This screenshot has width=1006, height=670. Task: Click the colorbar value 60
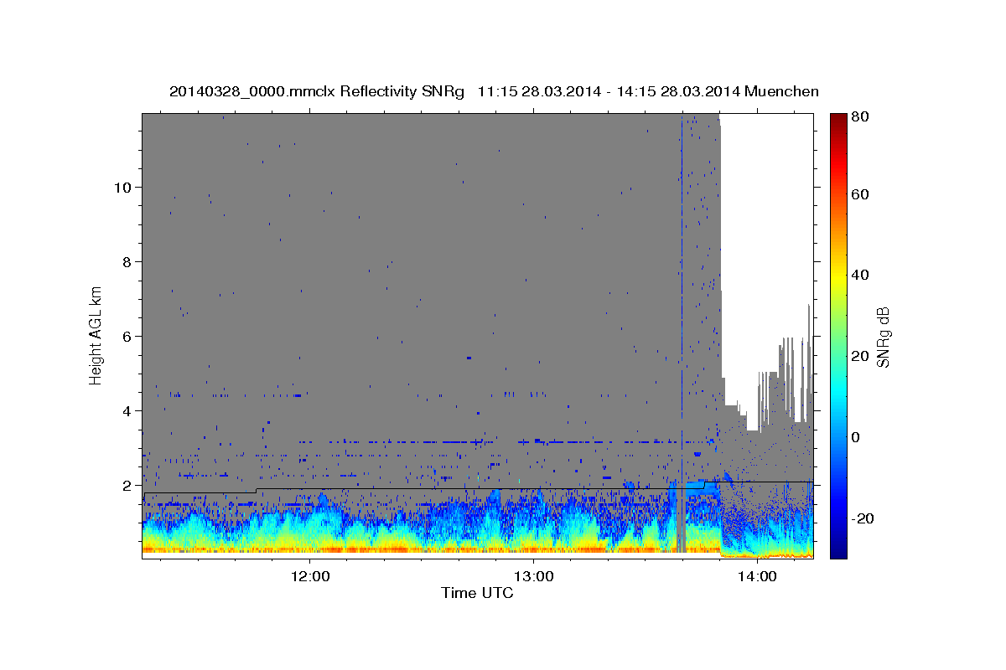861,195
